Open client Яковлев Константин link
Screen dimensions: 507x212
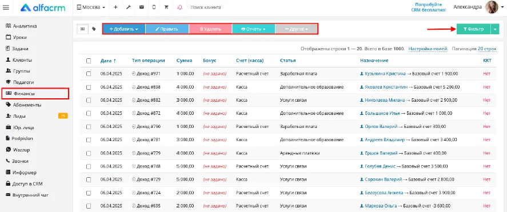click(386, 87)
